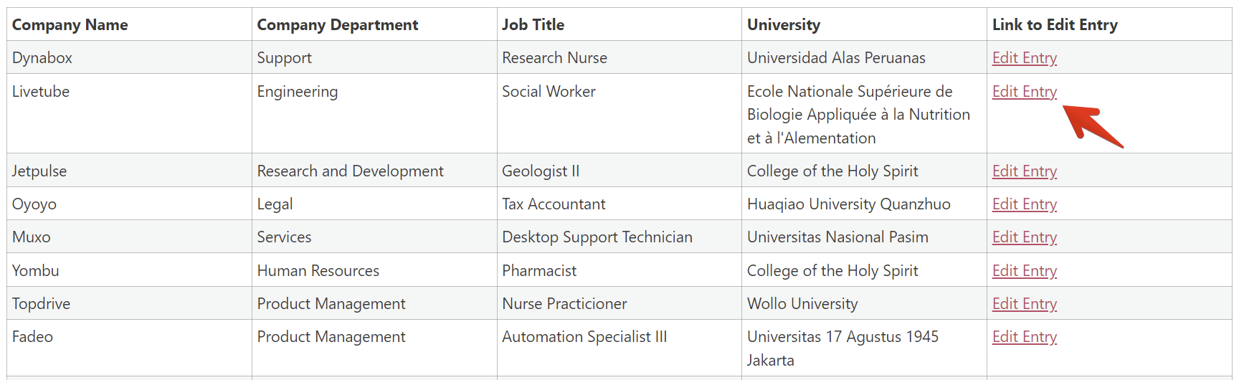Click Edit Entry for Jetpulse
This screenshot has height=380, width=1239.
point(1024,171)
